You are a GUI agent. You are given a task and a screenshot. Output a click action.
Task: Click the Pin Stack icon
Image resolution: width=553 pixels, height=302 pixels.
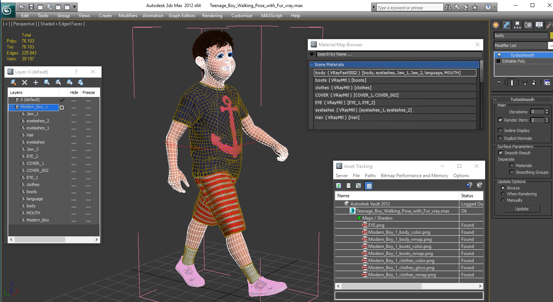(498, 82)
